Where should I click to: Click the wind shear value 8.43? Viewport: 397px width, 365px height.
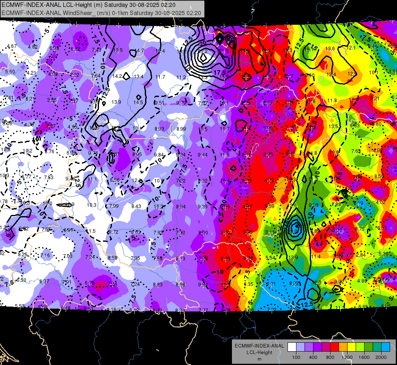[x=136, y=206]
